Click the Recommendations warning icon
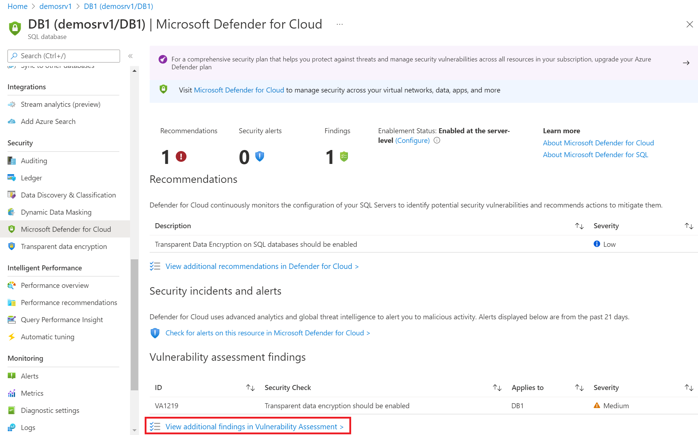The width and height of the screenshot is (698, 435). click(x=181, y=155)
